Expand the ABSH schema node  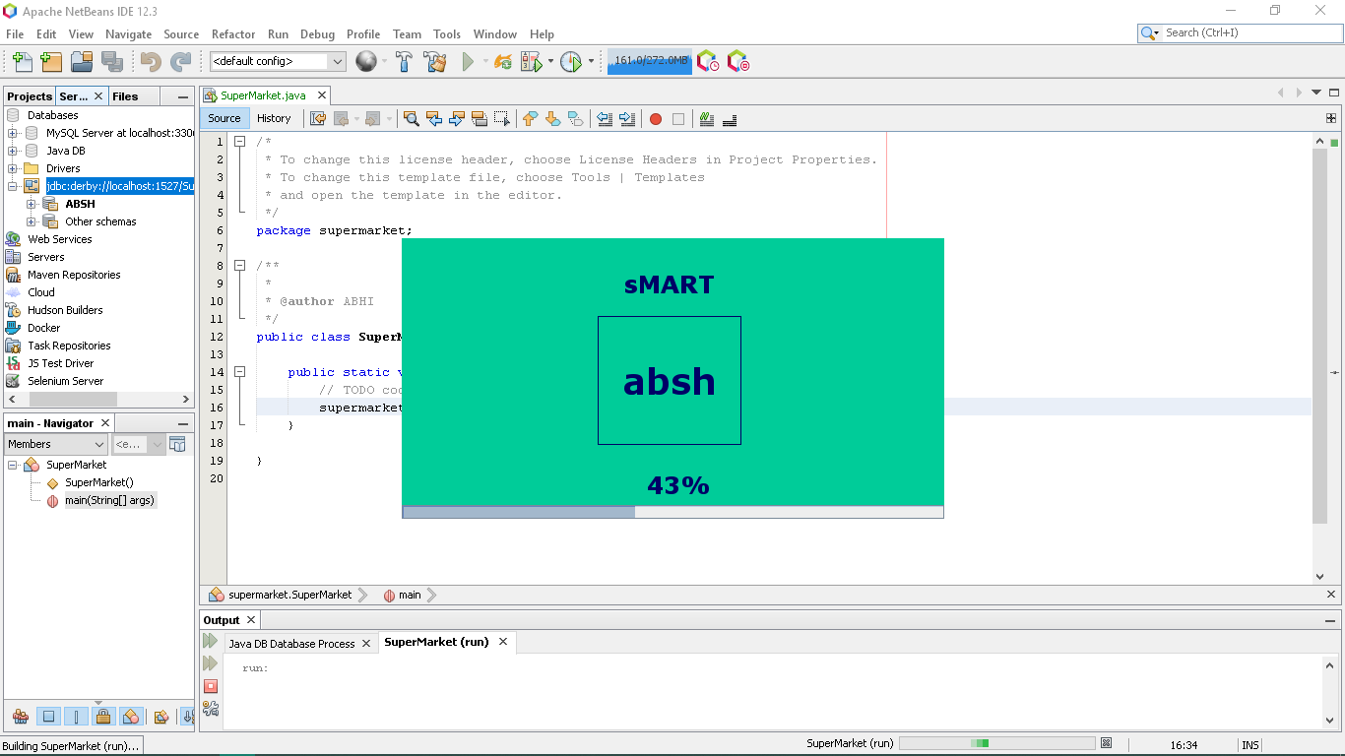click(x=30, y=204)
